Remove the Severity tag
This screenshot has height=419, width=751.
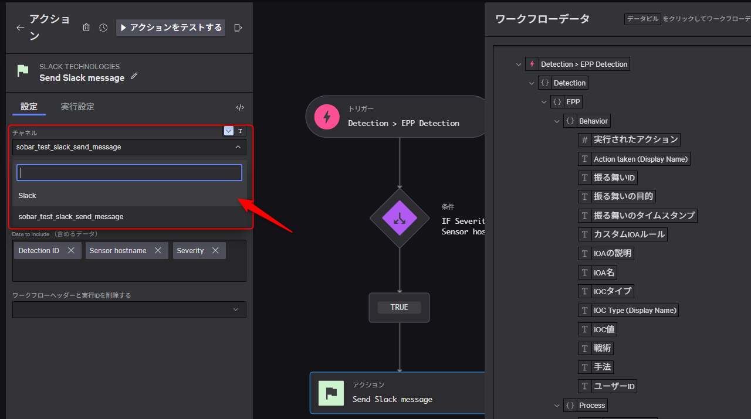pos(215,250)
